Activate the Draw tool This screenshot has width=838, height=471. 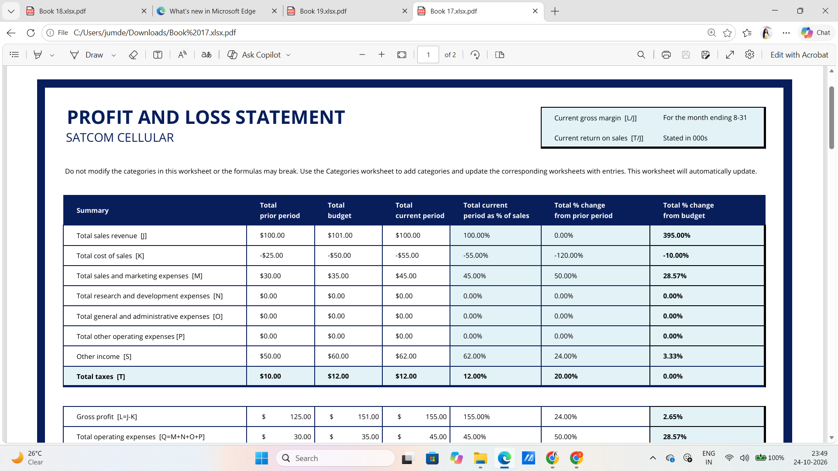tap(86, 55)
